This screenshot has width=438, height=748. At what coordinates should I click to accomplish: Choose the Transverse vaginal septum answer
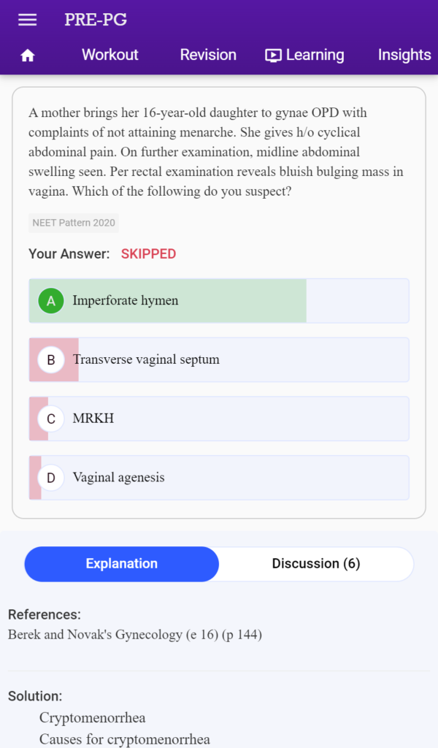click(x=219, y=359)
